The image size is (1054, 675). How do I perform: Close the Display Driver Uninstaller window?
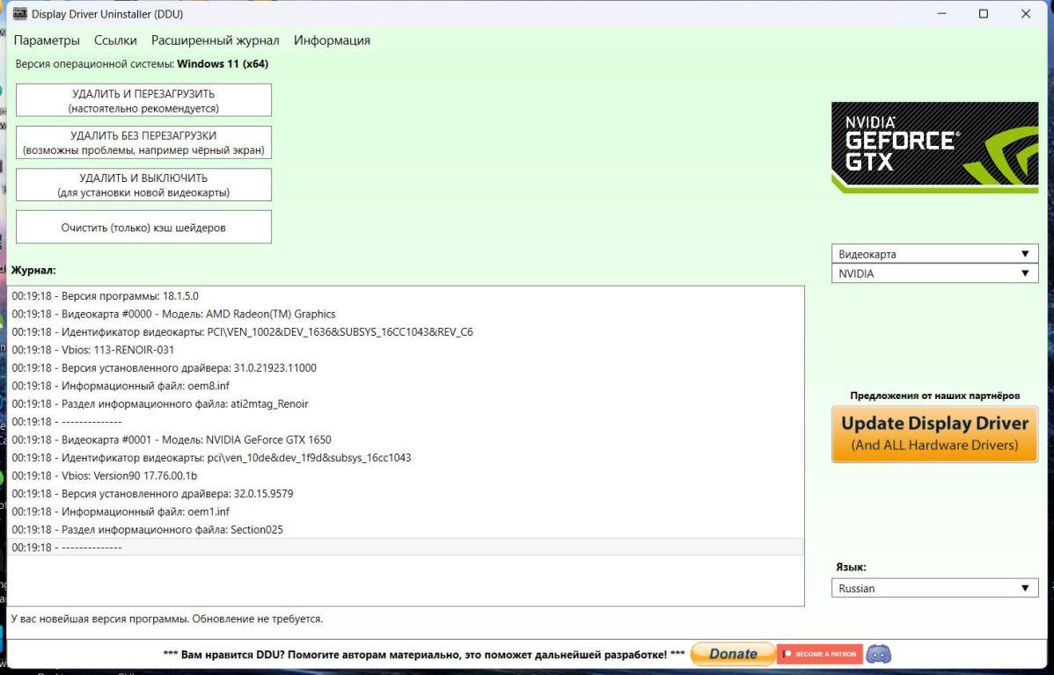pyautogui.click(x=1025, y=14)
